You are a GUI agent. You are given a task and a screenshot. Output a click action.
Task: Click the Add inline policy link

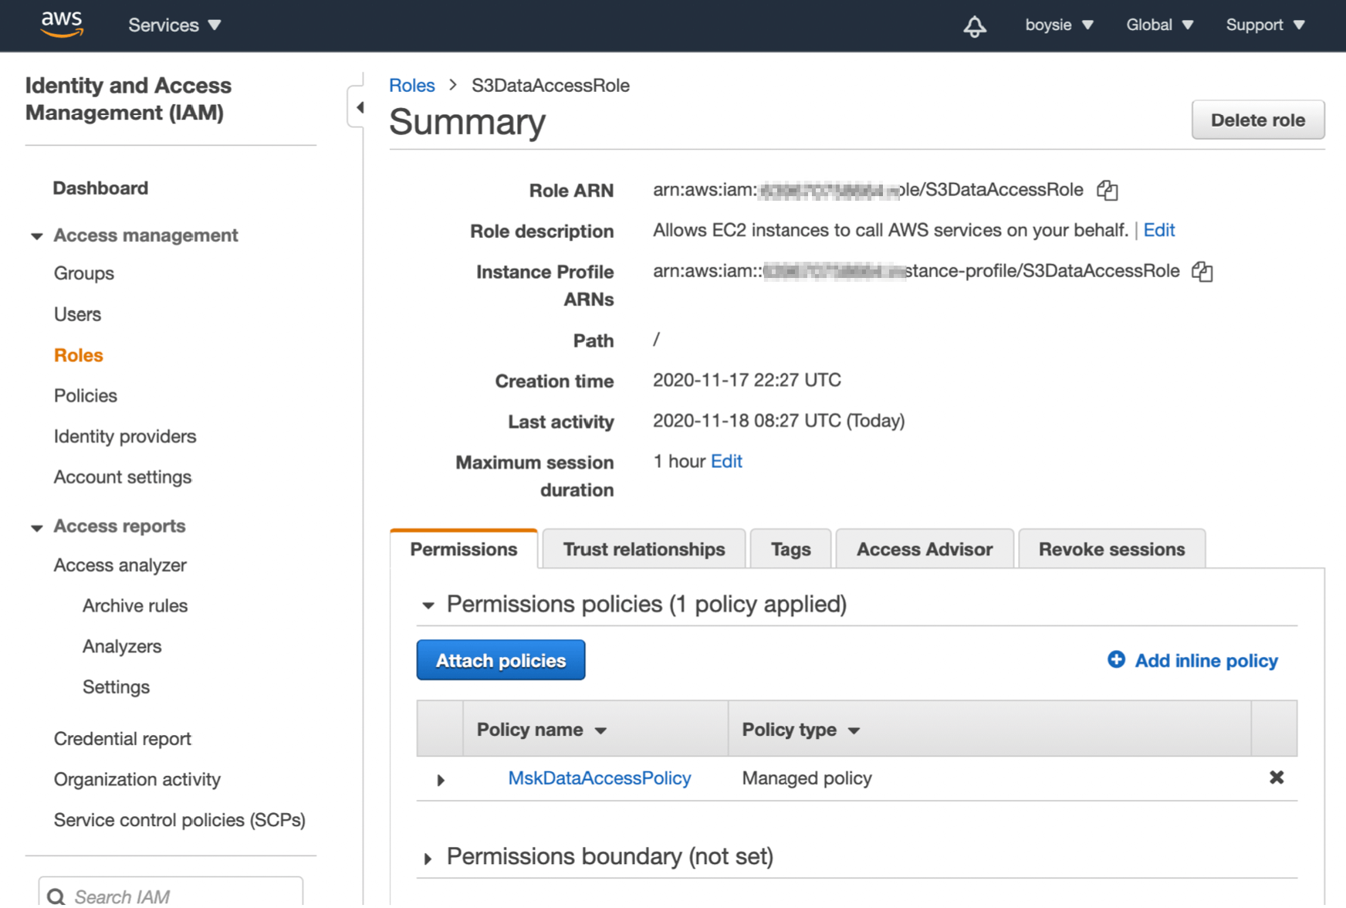(1206, 660)
